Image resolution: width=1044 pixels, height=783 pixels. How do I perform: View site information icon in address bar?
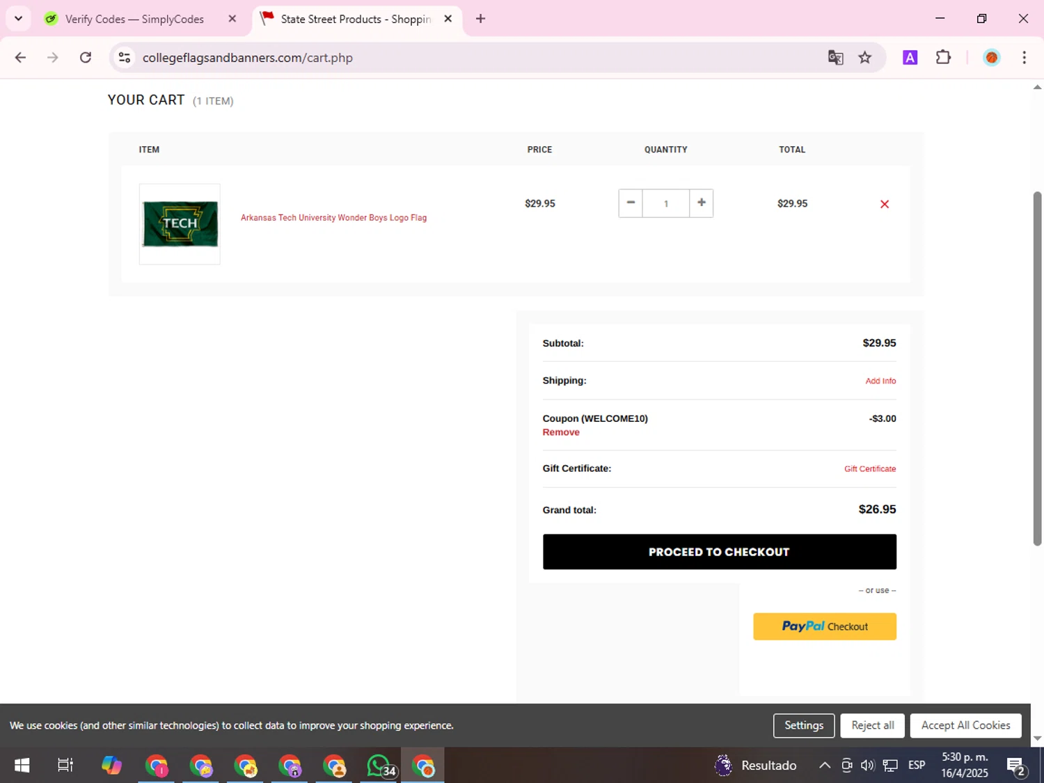[x=125, y=58]
